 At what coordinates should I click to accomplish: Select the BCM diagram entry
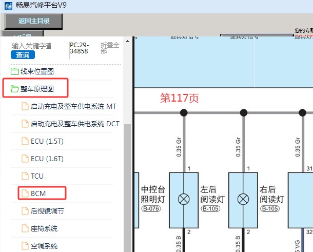(x=38, y=193)
